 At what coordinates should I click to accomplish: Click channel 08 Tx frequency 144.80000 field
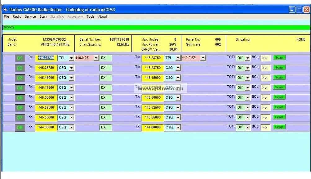click(153, 128)
